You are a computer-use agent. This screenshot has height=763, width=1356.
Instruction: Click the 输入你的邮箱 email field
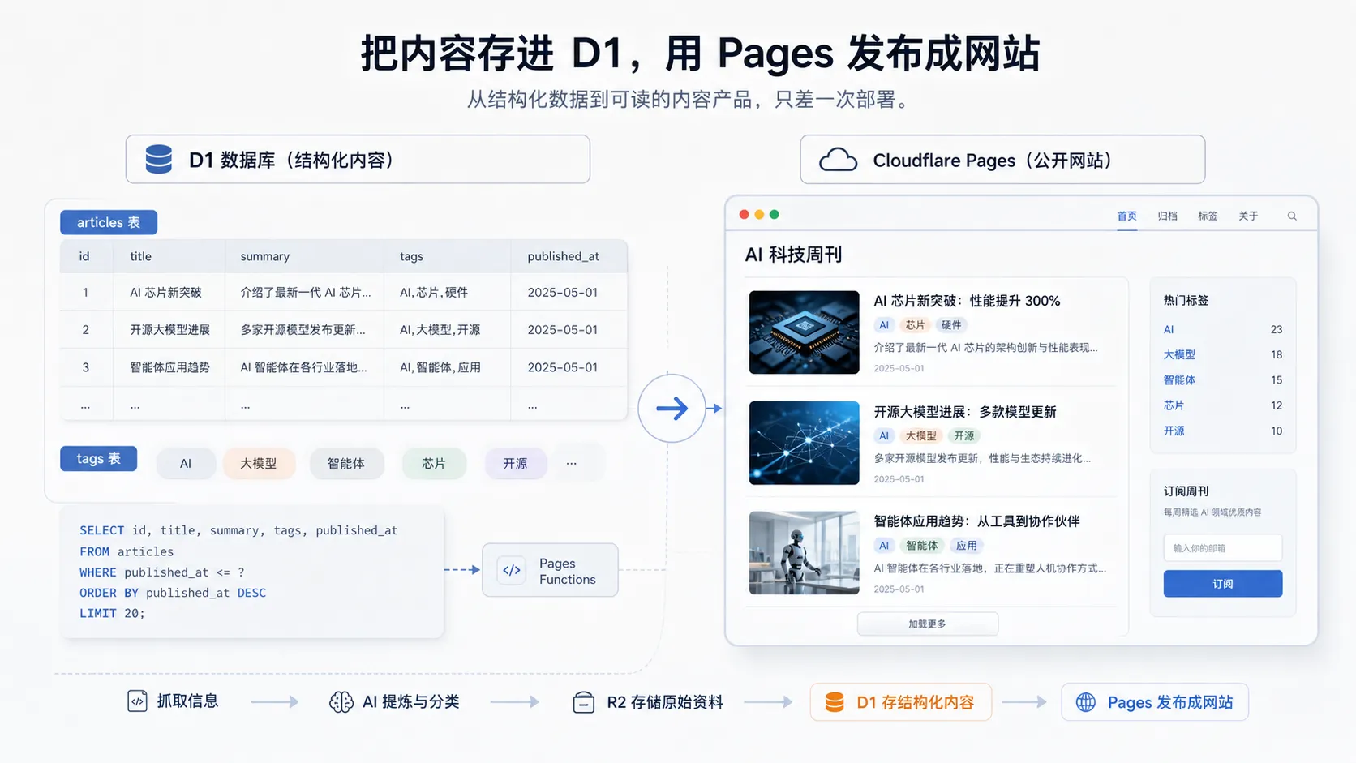[1223, 548]
